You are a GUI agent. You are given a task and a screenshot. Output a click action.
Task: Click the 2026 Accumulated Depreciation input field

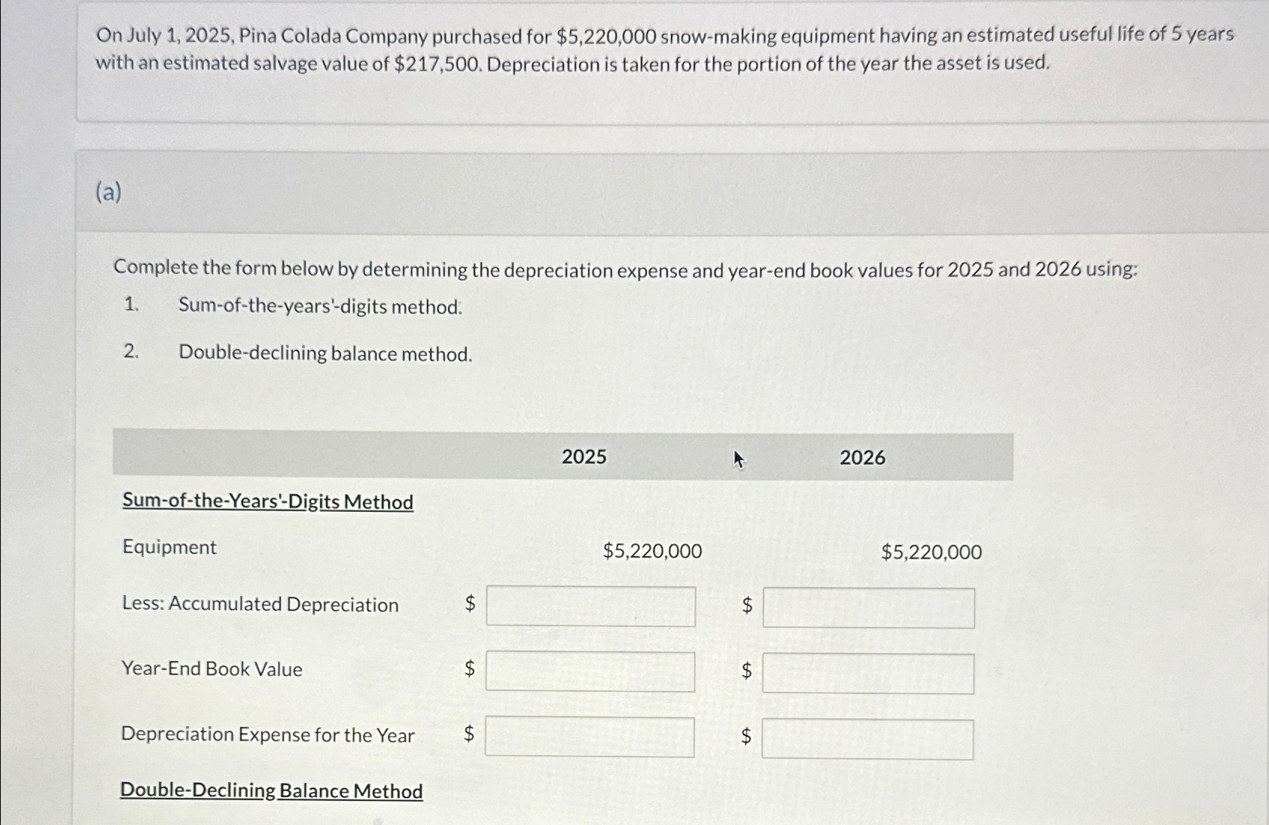click(868, 608)
